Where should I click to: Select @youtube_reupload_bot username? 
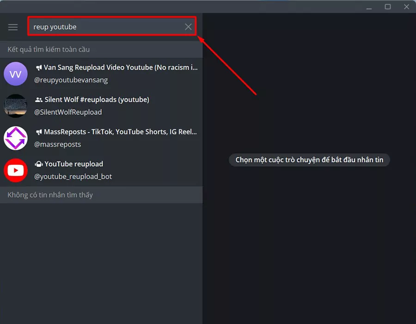click(73, 177)
